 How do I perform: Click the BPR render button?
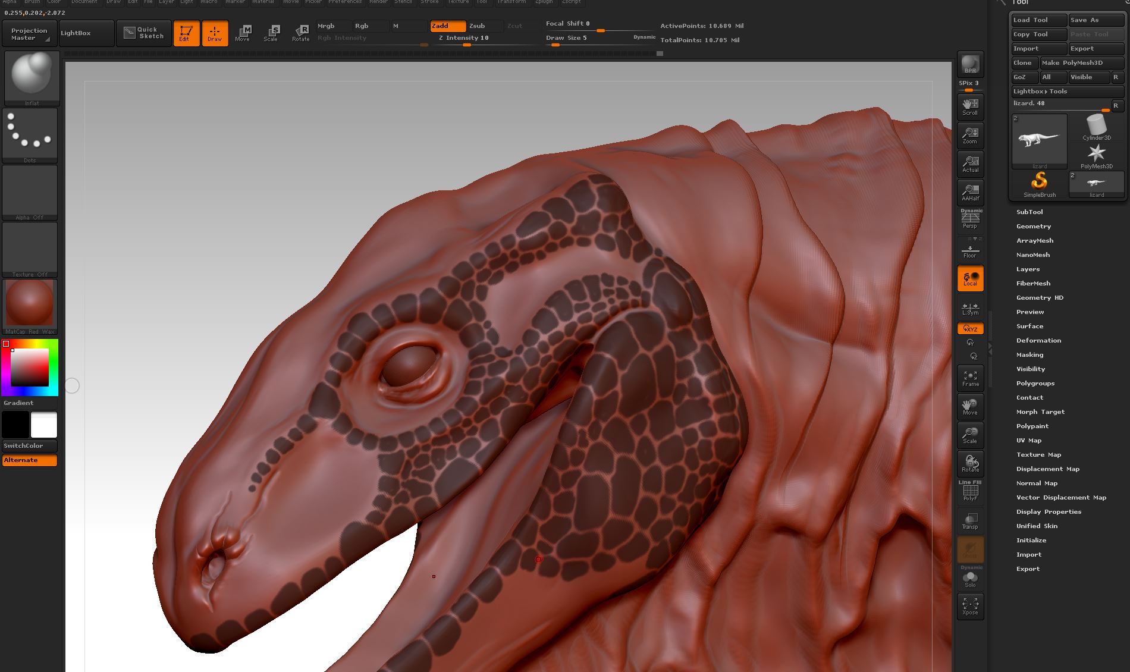coord(970,64)
